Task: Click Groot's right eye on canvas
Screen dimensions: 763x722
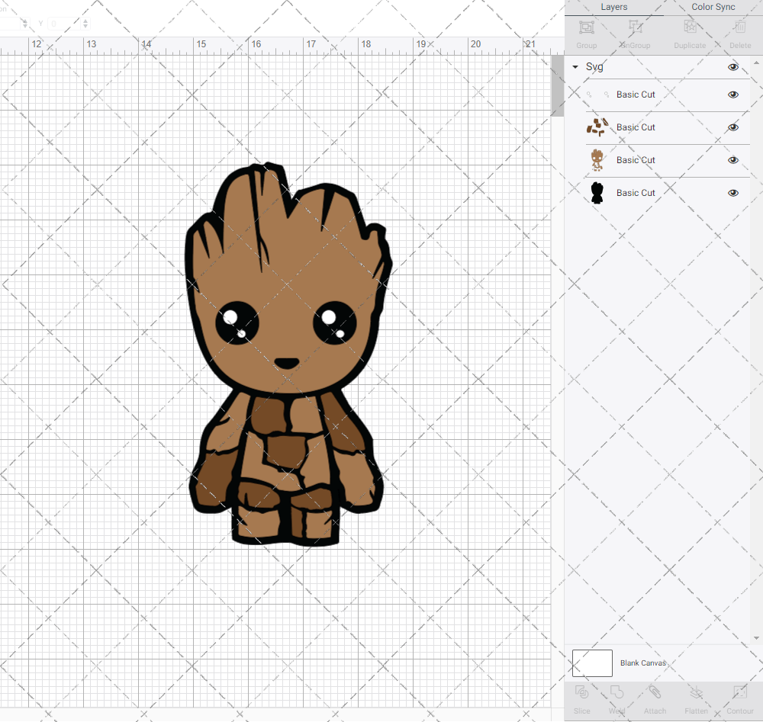Action: tap(335, 322)
